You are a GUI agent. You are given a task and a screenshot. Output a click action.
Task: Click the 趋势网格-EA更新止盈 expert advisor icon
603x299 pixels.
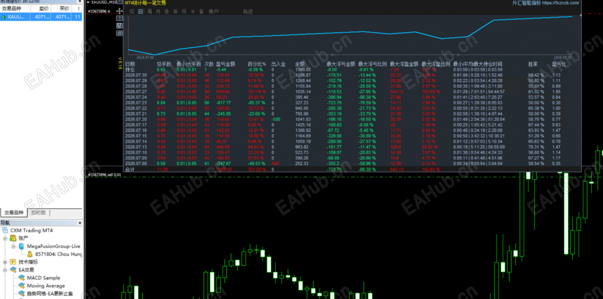click(x=21, y=293)
